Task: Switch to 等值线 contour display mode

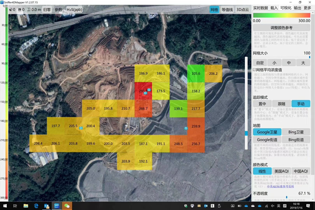Action: click(x=227, y=9)
